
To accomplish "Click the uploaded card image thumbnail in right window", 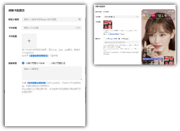I will coord(108,25).
